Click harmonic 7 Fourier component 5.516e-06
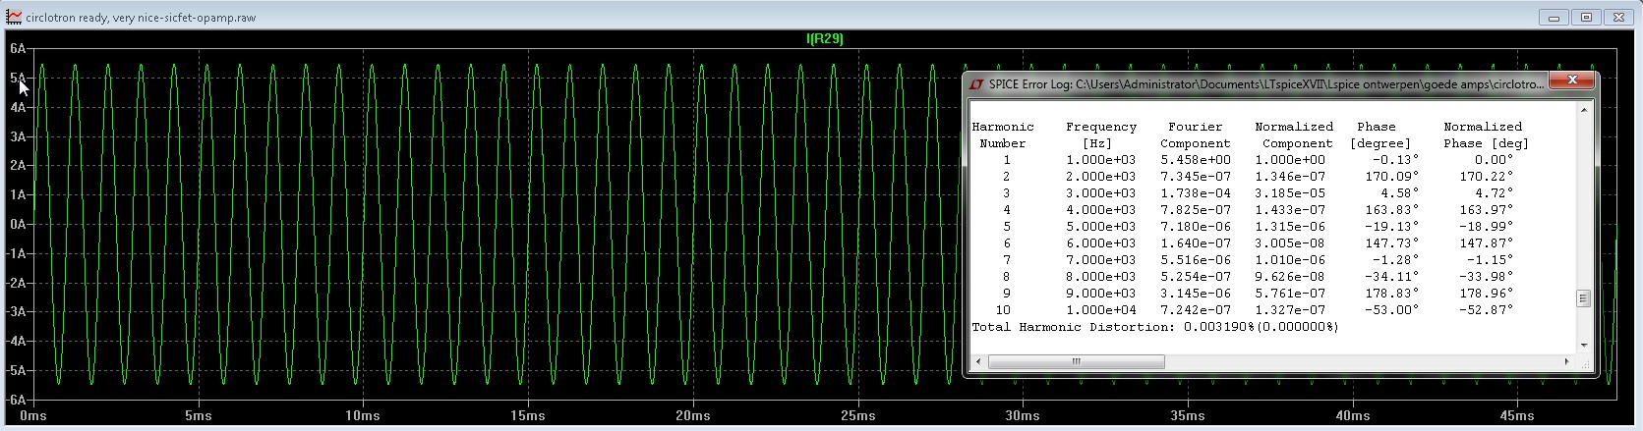The image size is (1643, 431). click(x=1196, y=260)
